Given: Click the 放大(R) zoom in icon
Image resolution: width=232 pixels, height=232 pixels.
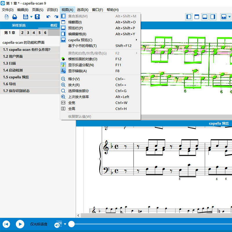Looking at the screenshot, I should click(63, 85).
